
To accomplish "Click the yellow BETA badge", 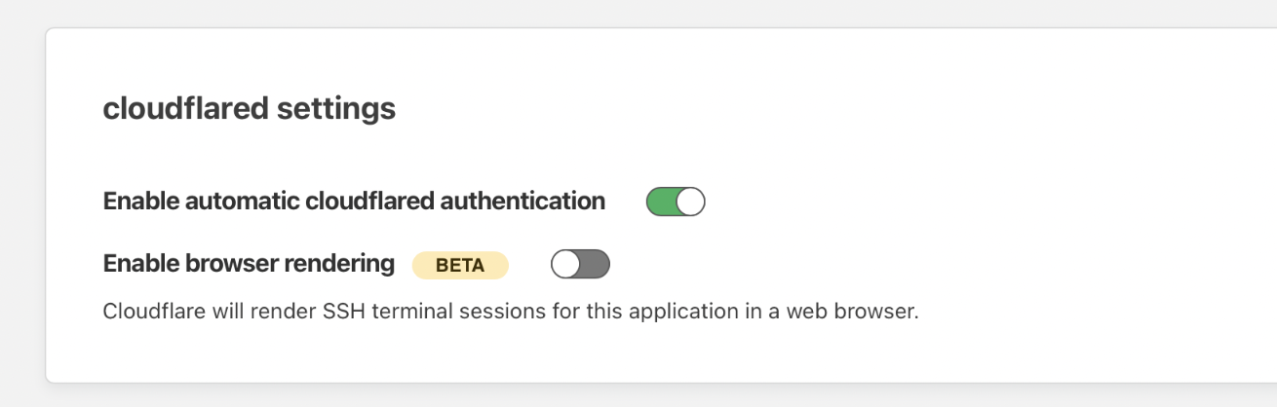I will (x=460, y=265).
